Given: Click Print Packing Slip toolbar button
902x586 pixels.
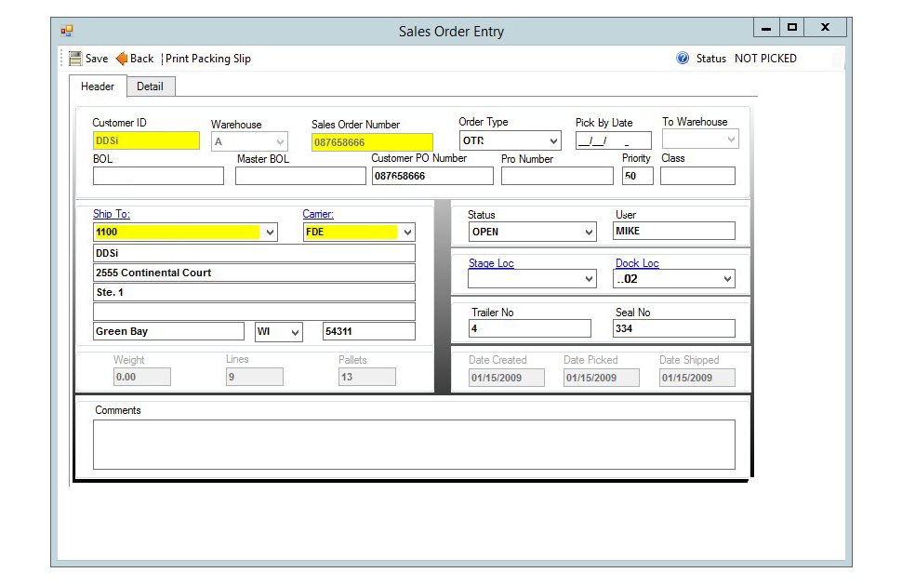Looking at the screenshot, I should [207, 59].
